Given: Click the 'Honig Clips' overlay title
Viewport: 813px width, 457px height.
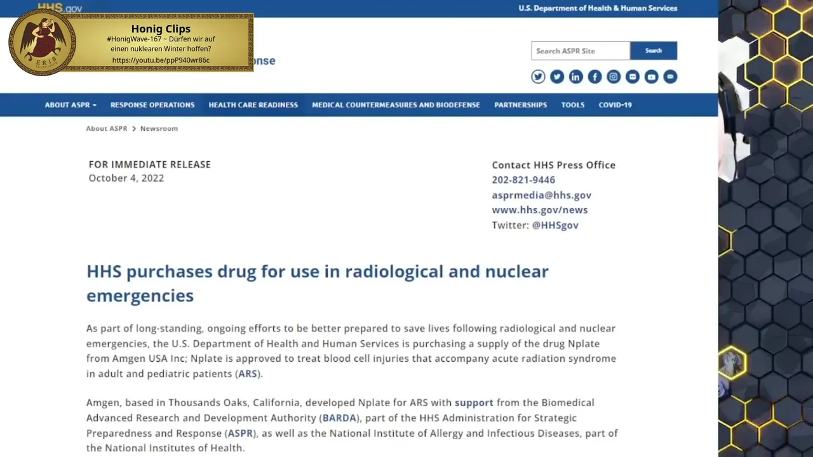Looking at the screenshot, I should click(161, 29).
